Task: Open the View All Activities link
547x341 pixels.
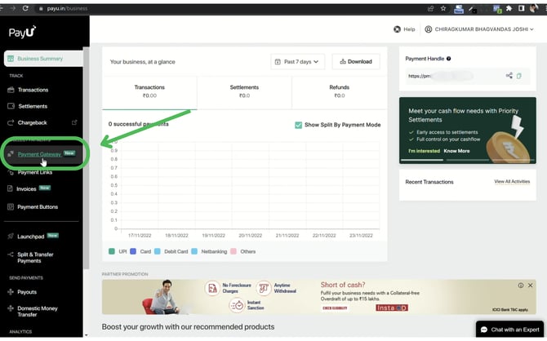Action: pyautogui.click(x=511, y=182)
